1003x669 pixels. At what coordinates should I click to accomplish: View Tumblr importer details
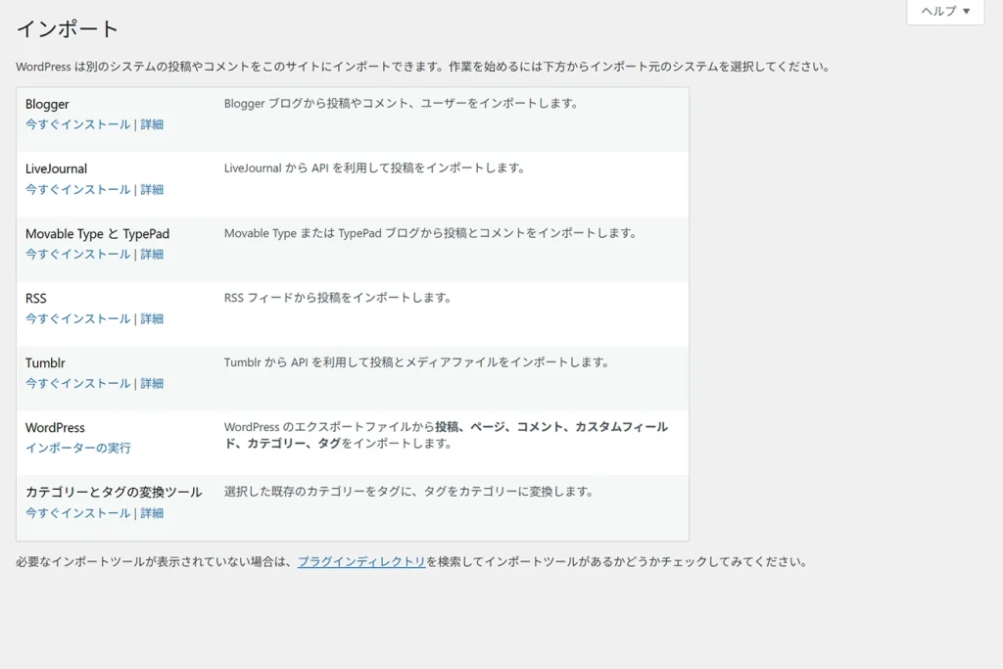click(x=152, y=383)
